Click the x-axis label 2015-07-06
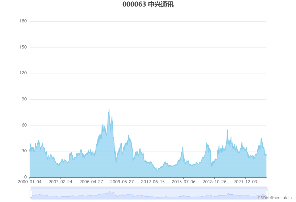This screenshot has width=296, height=202. [x=184, y=182]
